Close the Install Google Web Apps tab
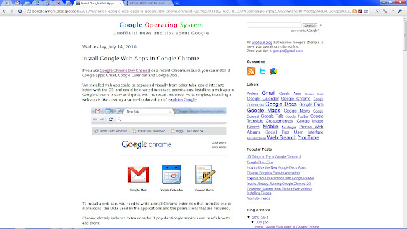Screen dimensions: 407x229 point(120,3)
